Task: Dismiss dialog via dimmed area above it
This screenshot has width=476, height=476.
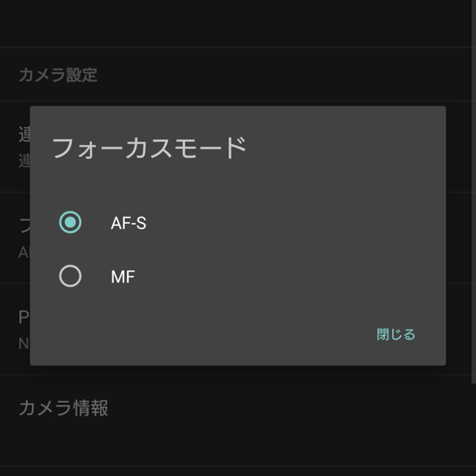Action: (x=238, y=22)
